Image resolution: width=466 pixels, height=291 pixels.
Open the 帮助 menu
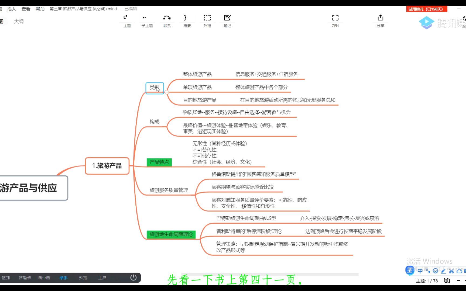coord(40,9)
